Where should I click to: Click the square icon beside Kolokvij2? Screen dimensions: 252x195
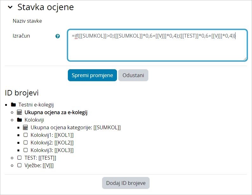[x=25, y=143]
